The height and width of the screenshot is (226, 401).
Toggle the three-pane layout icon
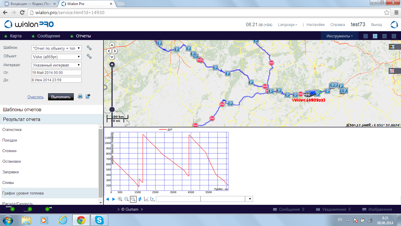coord(394,36)
